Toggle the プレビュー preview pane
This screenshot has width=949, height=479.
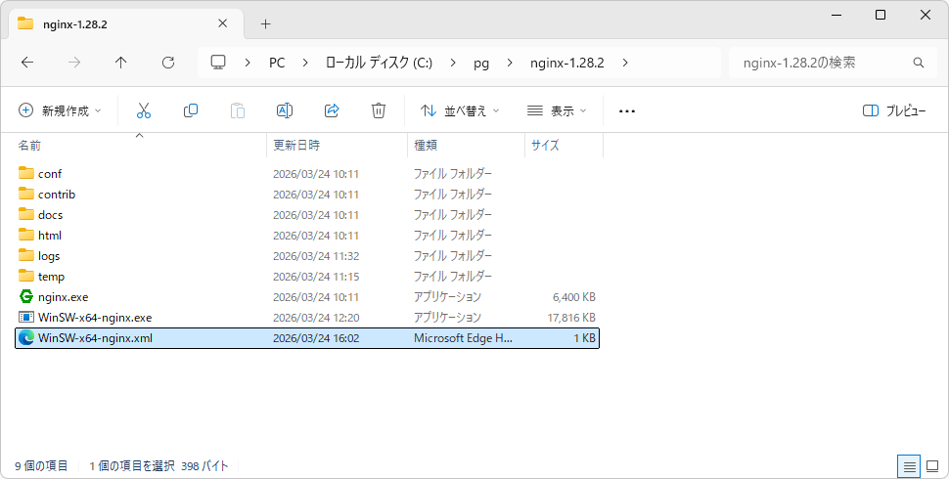[894, 110]
